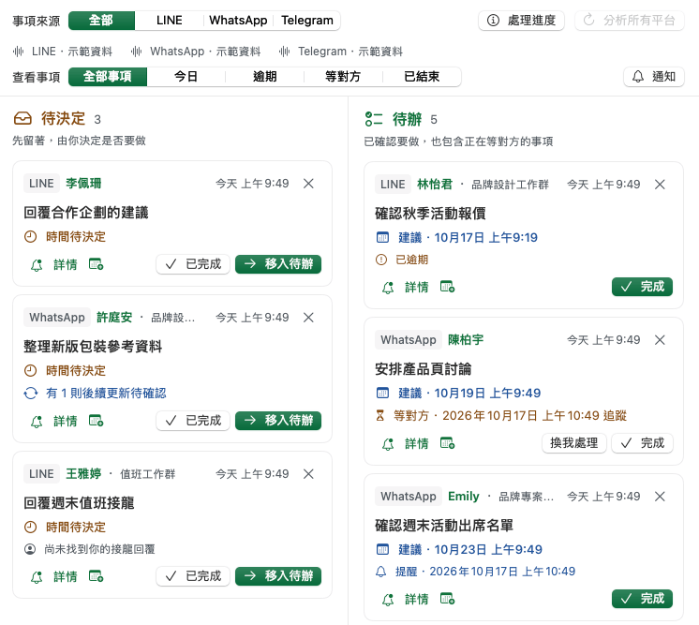
Task: Set reminder bell on 回覆週末值班接龍 card
Action: point(37,577)
